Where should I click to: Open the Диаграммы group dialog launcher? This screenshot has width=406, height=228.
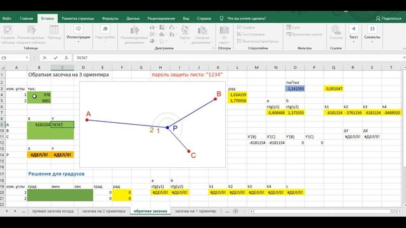[213, 48]
